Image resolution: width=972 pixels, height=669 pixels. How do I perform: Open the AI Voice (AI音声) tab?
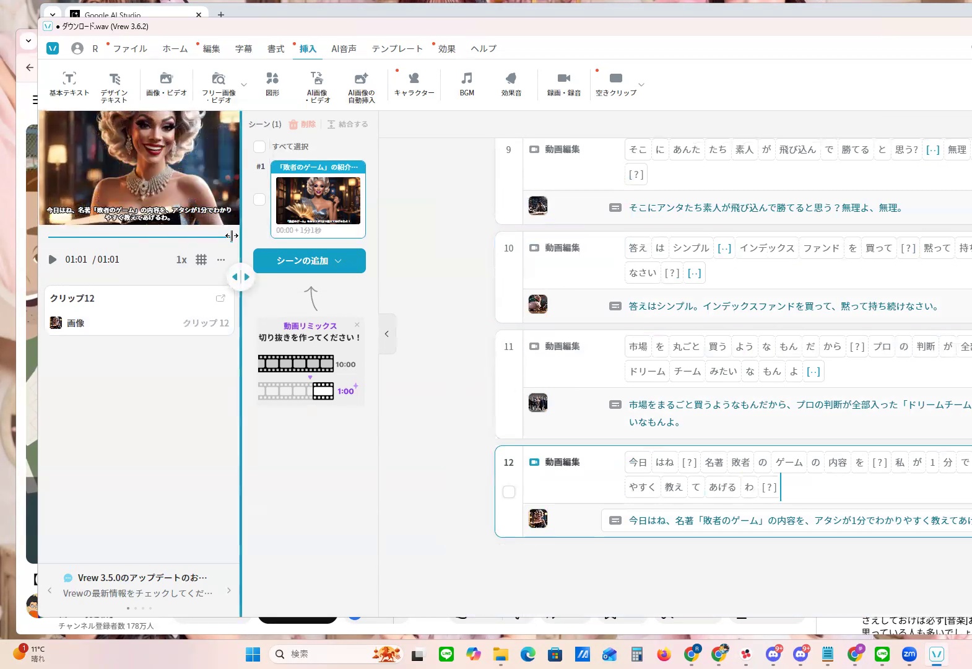(344, 48)
